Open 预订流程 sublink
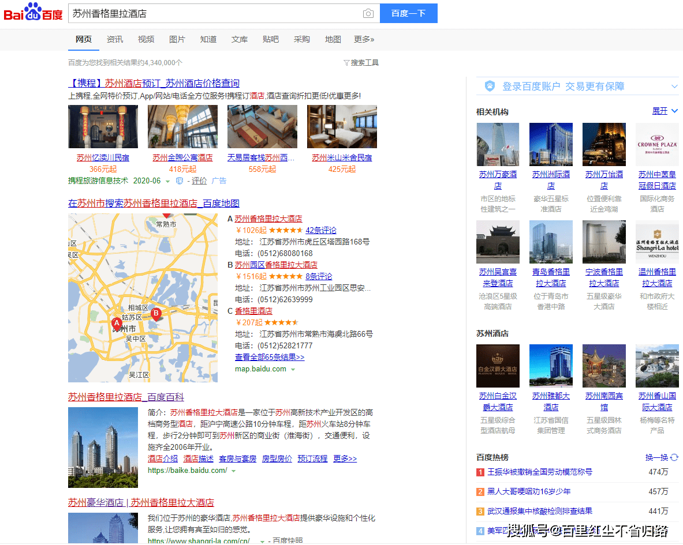 [312, 459]
